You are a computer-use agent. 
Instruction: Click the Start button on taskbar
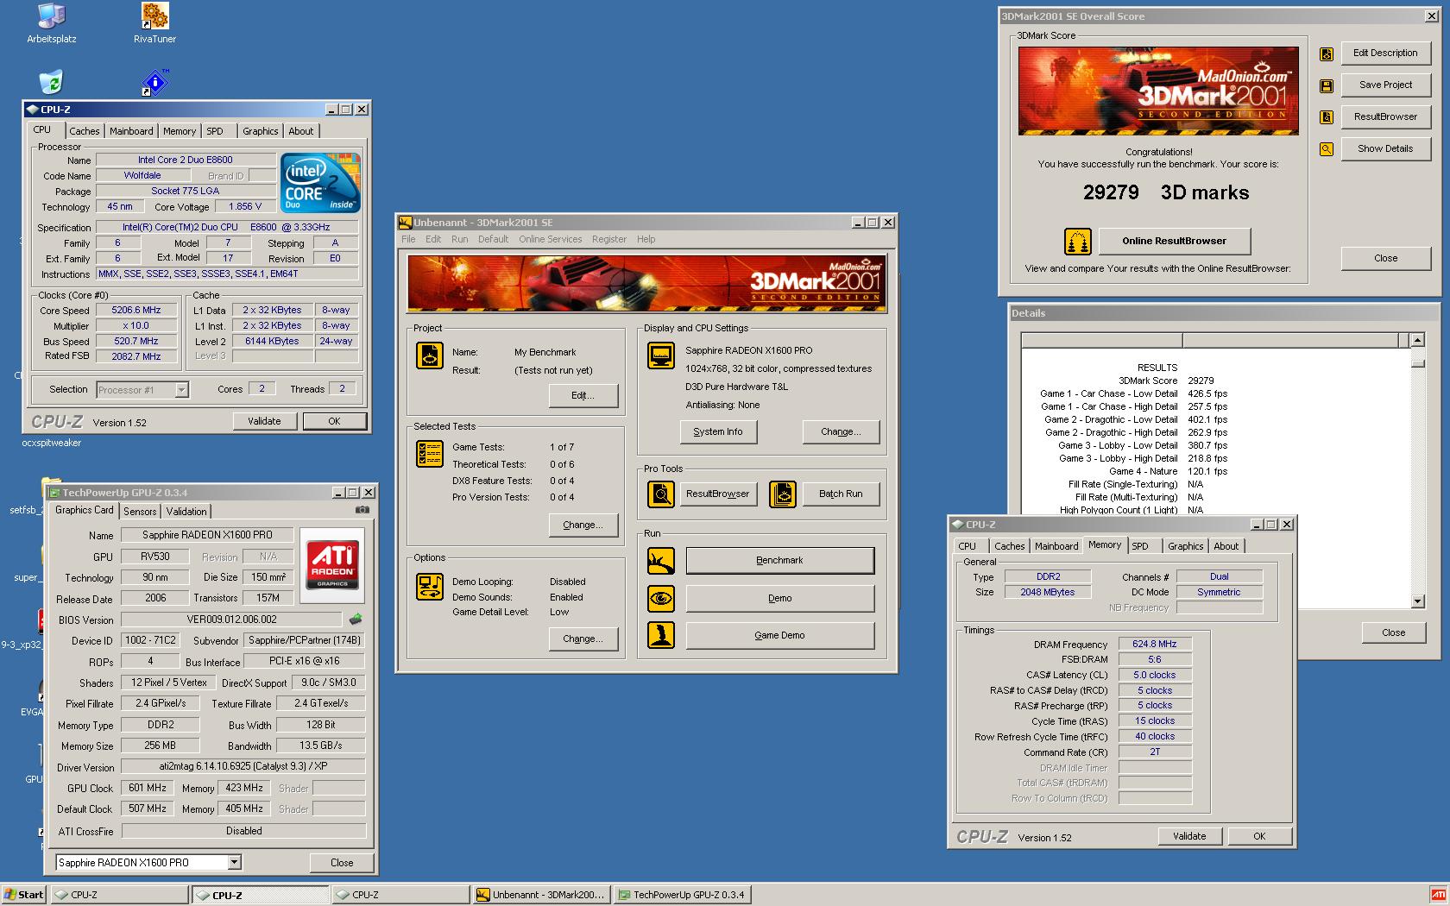pyautogui.click(x=24, y=895)
